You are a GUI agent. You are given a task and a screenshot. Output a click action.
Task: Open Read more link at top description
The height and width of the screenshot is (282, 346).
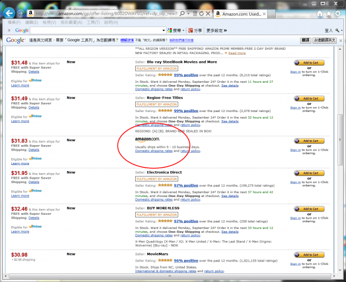(237, 53)
